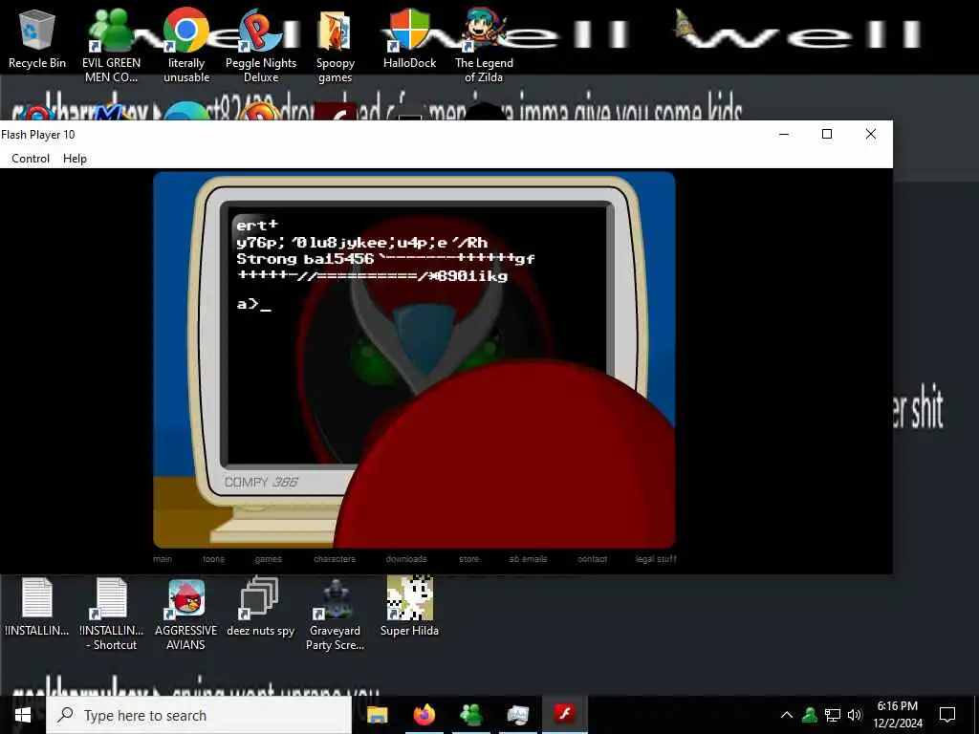The image size is (979, 734).
Task: Click the toons navigation link
Action: coord(213,558)
